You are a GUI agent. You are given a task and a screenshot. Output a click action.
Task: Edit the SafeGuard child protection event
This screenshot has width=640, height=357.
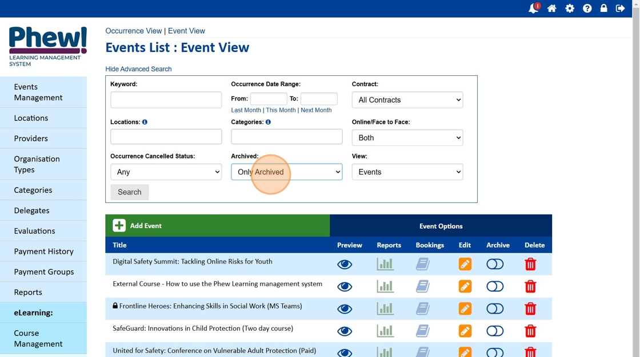point(465,331)
